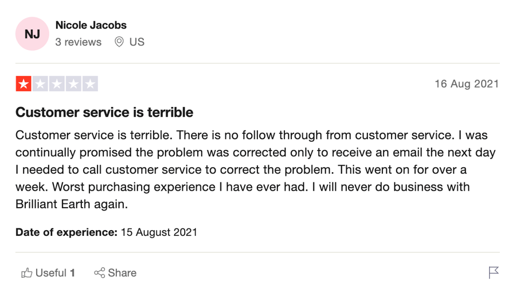Click the review body paragraph text

[255, 169]
